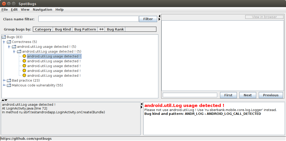Open the Navigation menu

tap(43, 10)
